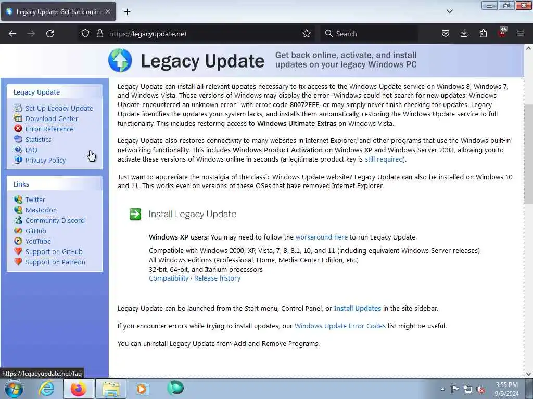533x399 pixels.
Task: Select the Legacy Update browser tab
Action: [x=58, y=12]
